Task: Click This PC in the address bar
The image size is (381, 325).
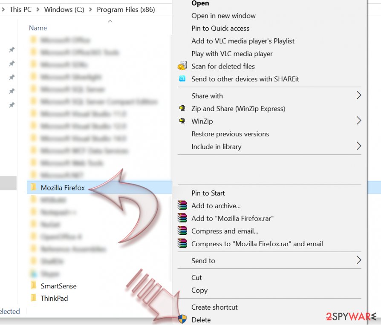Action: [x=20, y=9]
